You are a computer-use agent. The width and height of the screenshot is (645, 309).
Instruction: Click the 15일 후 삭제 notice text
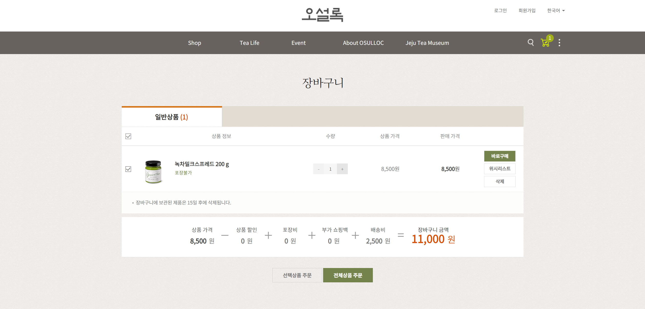pos(183,203)
